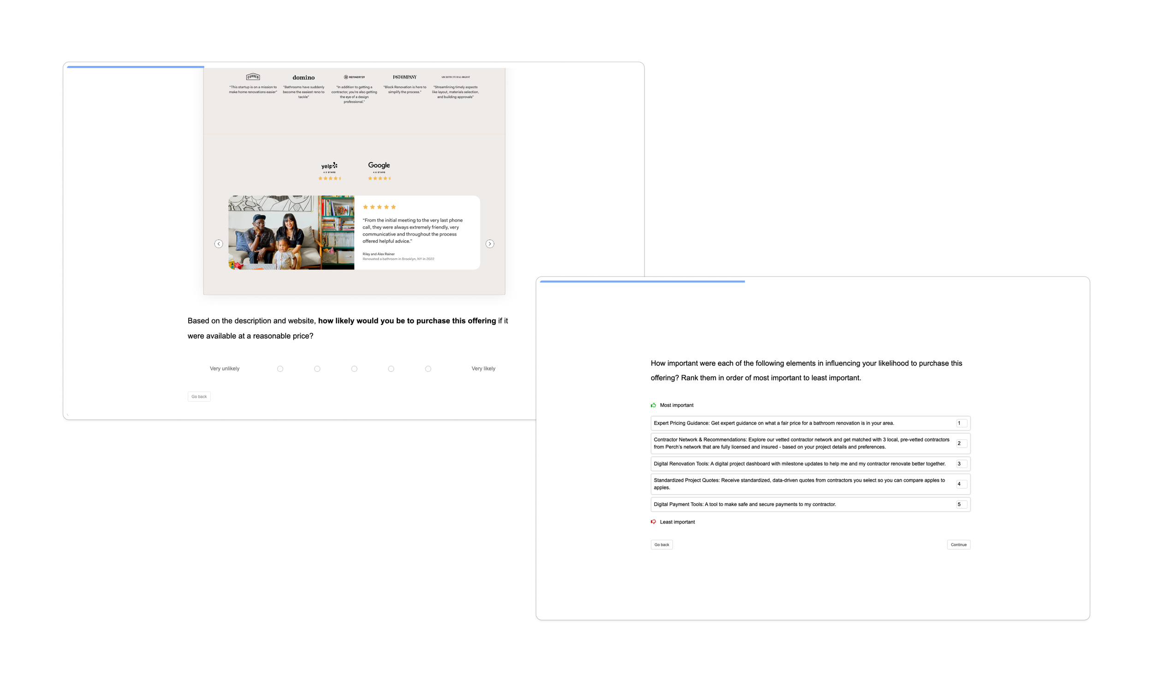Image resolution: width=1153 pixels, height=684 pixels.
Task: Click the green thumbs-up Most important icon
Action: (653, 405)
